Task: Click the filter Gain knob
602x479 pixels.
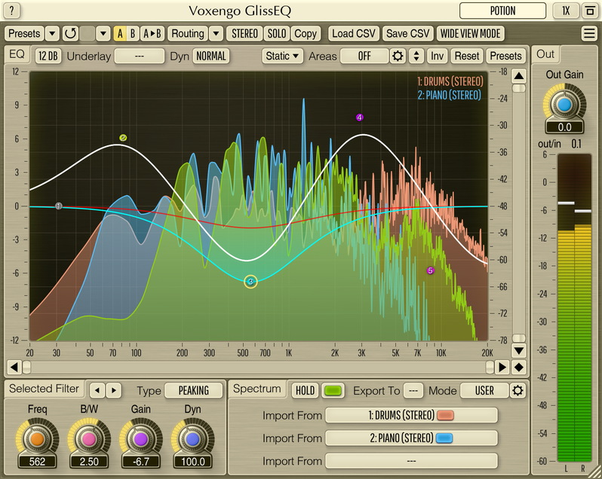Action: pos(140,439)
